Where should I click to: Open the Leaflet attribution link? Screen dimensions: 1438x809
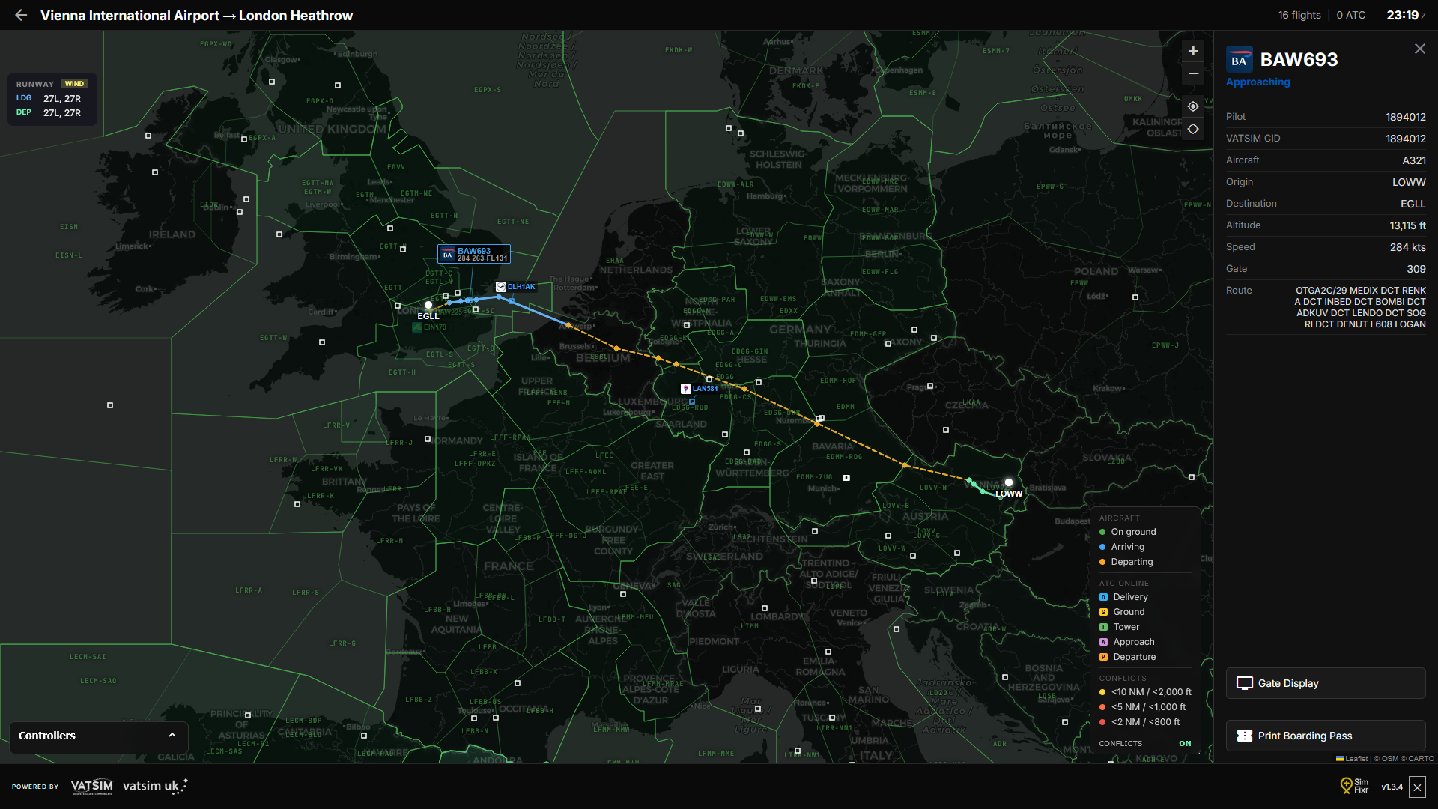click(x=1356, y=758)
